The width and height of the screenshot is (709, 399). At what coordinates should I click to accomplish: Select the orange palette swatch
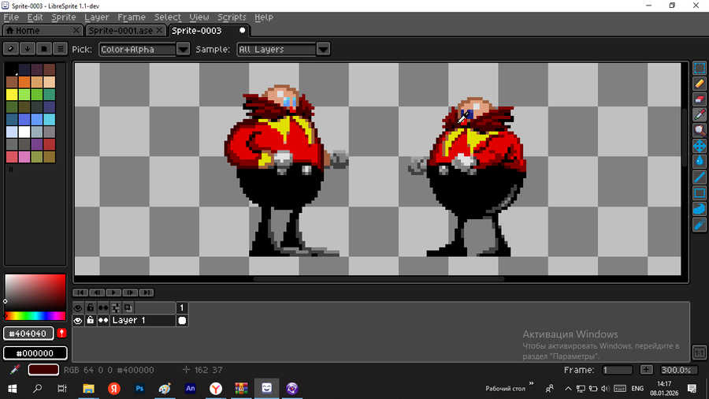[24, 82]
